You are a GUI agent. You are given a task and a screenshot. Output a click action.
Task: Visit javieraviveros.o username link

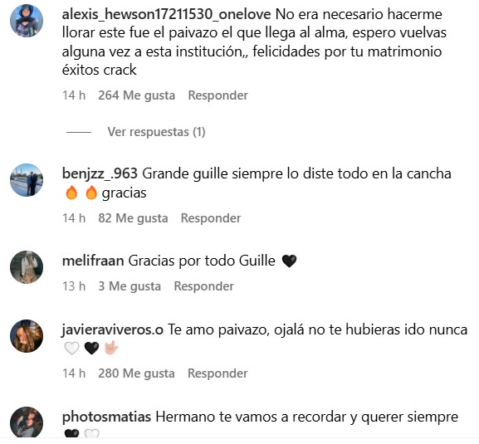pyautogui.click(x=112, y=329)
